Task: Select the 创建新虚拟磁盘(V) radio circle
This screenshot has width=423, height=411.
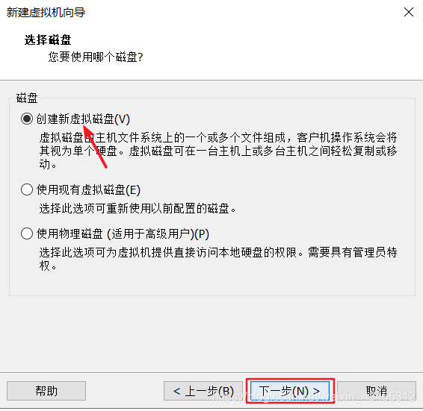Action: click(27, 119)
